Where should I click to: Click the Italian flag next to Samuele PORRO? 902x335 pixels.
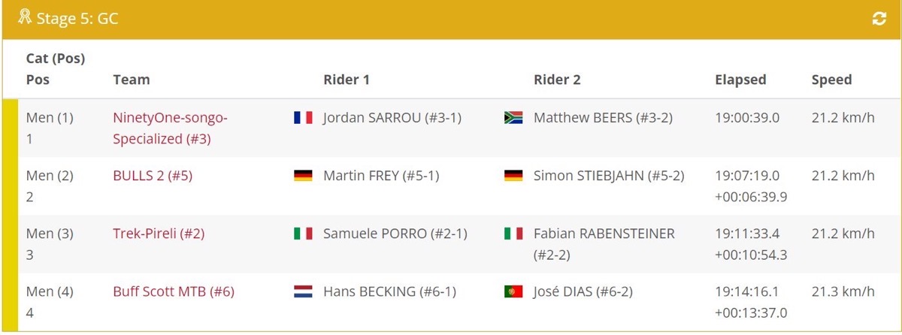(303, 234)
